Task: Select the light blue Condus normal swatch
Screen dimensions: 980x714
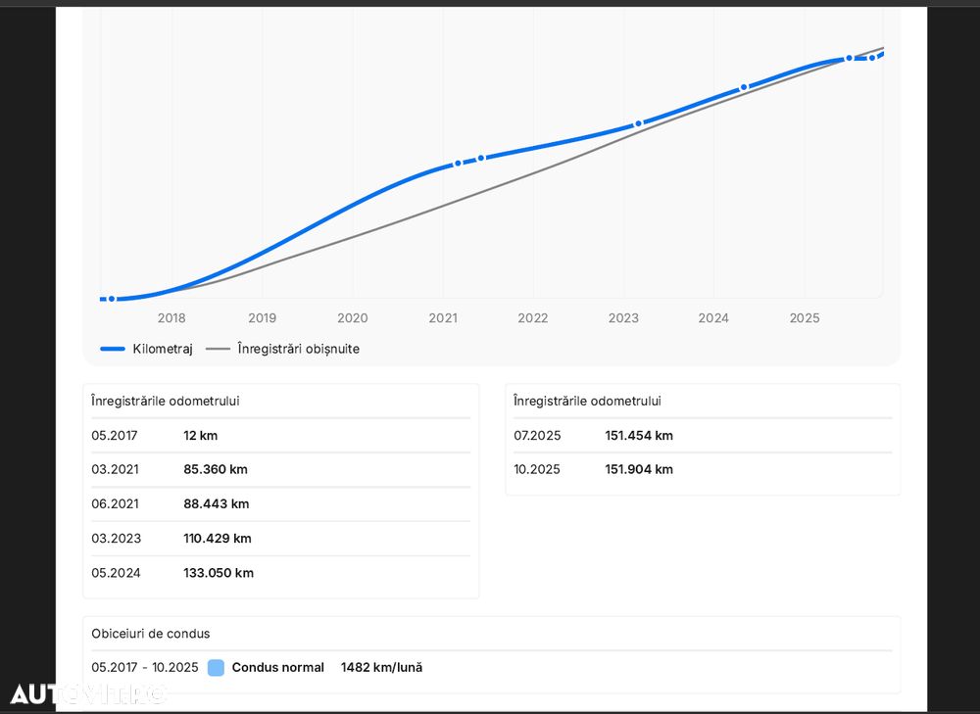Action: tap(216, 668)
